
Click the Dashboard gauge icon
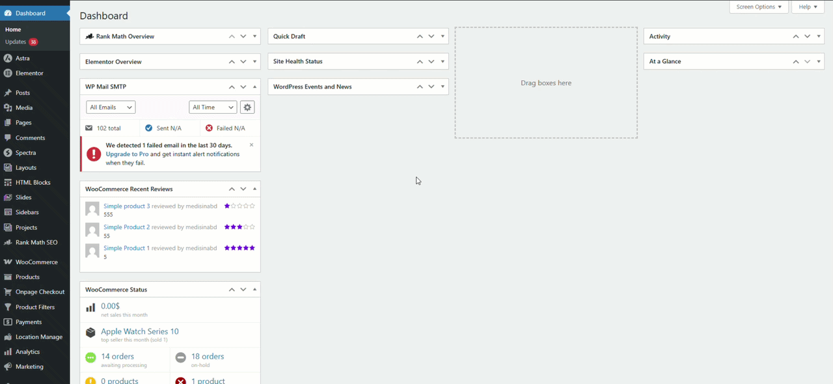8,13
